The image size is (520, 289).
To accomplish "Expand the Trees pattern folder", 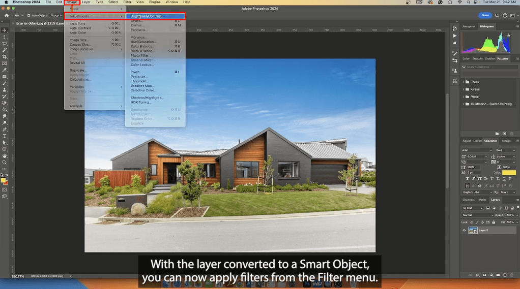I will pos(464,82).
